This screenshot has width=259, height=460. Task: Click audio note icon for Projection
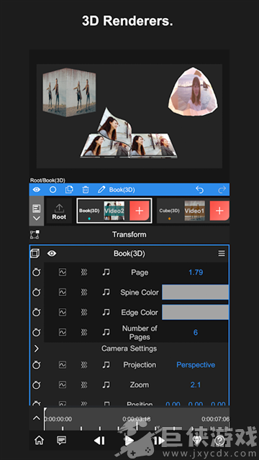pos(106,365)
